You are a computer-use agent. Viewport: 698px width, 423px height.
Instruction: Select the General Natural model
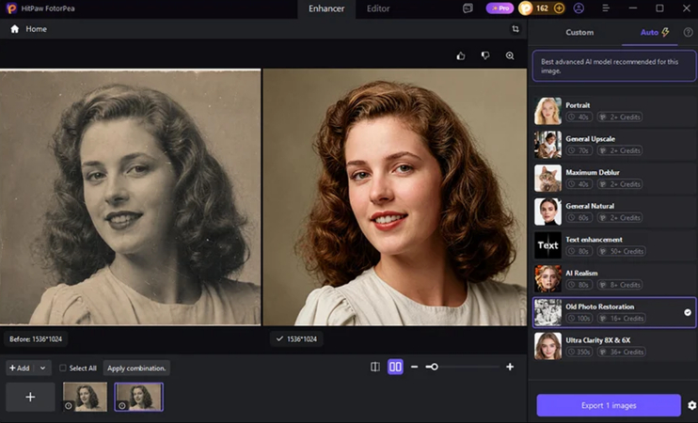[x=614, y=211]
